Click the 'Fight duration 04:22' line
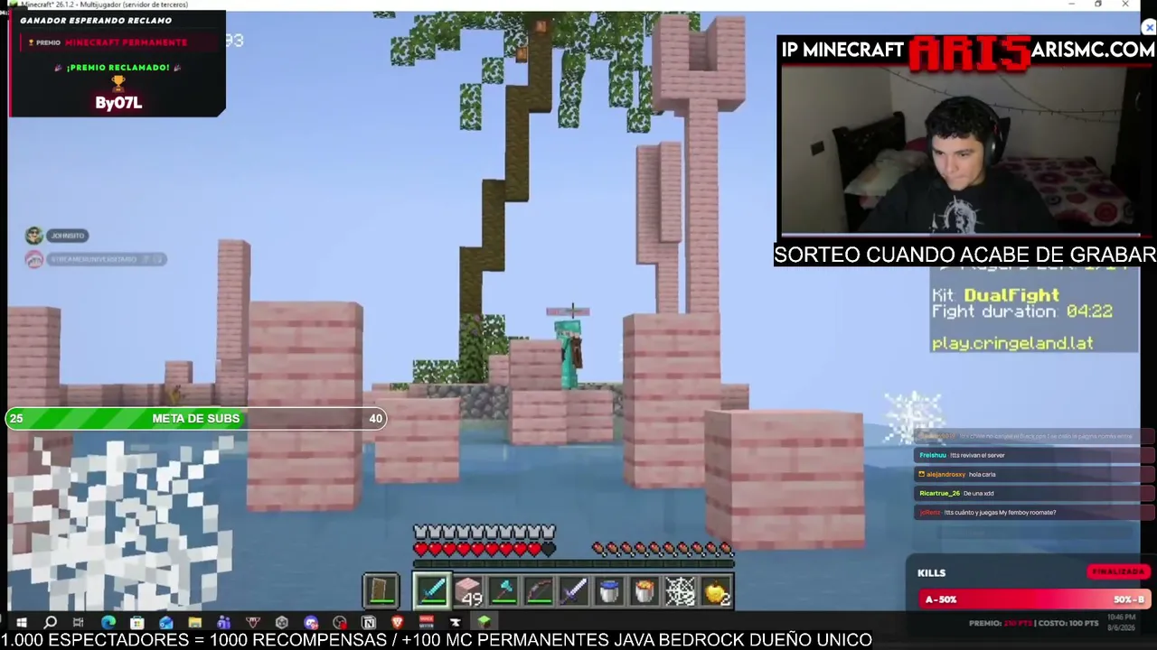1157x650 pixels. point(1022,311)
